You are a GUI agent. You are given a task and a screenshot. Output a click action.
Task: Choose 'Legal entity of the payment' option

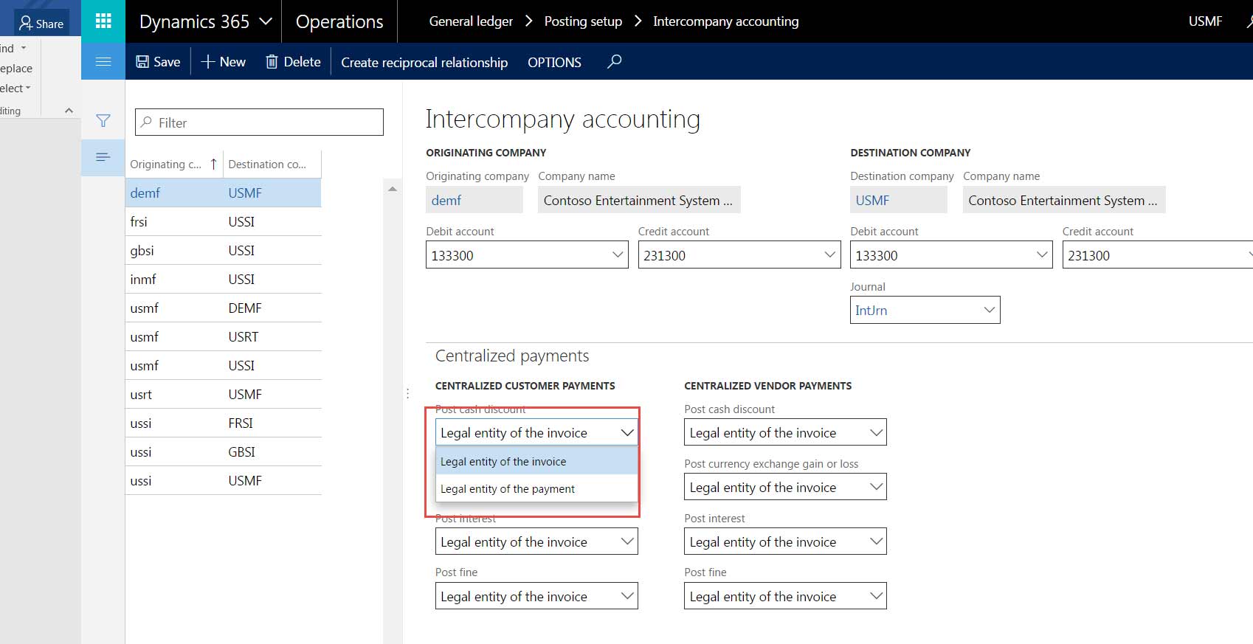tap(508, 489)
